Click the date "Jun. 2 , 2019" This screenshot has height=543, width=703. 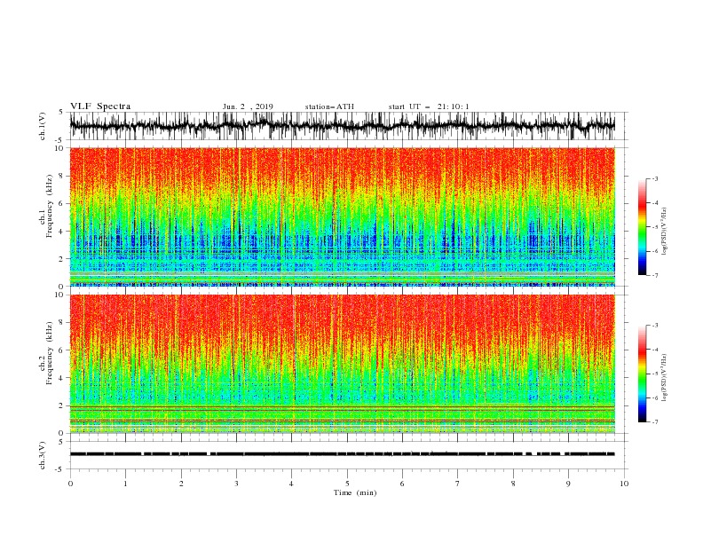(x=248, y=106)
